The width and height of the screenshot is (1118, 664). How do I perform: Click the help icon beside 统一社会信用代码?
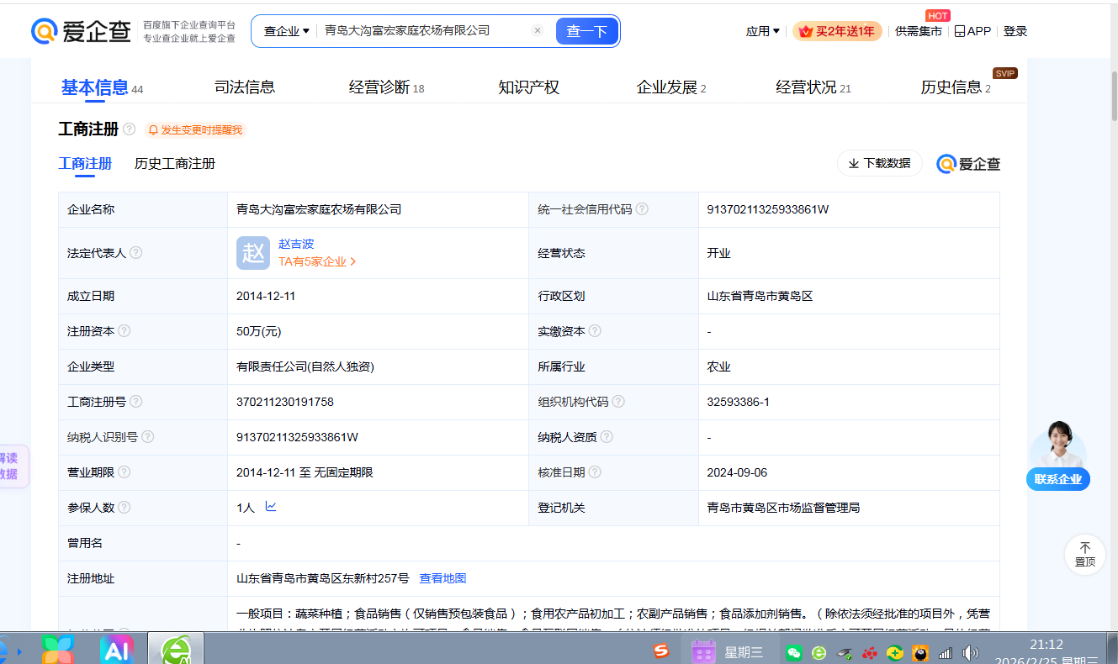(643, 209)
